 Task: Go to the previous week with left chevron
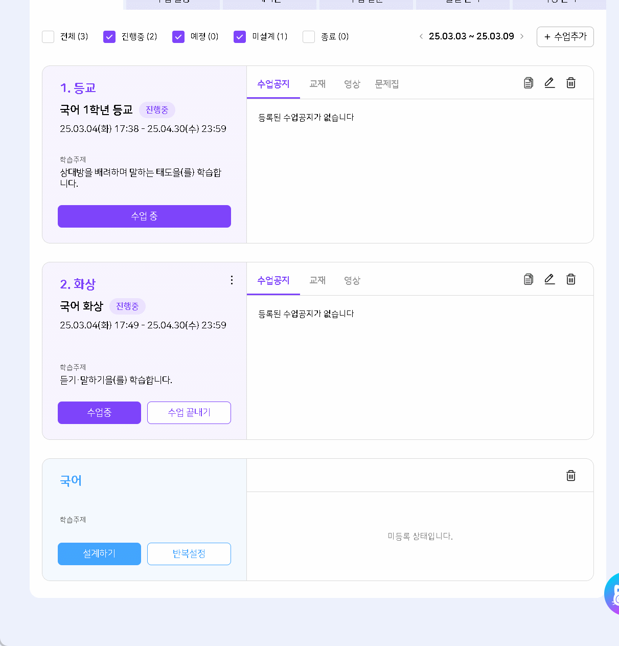(421, 36)
